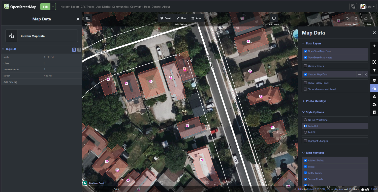Go to GPS Traces

[x=87, y=7]
